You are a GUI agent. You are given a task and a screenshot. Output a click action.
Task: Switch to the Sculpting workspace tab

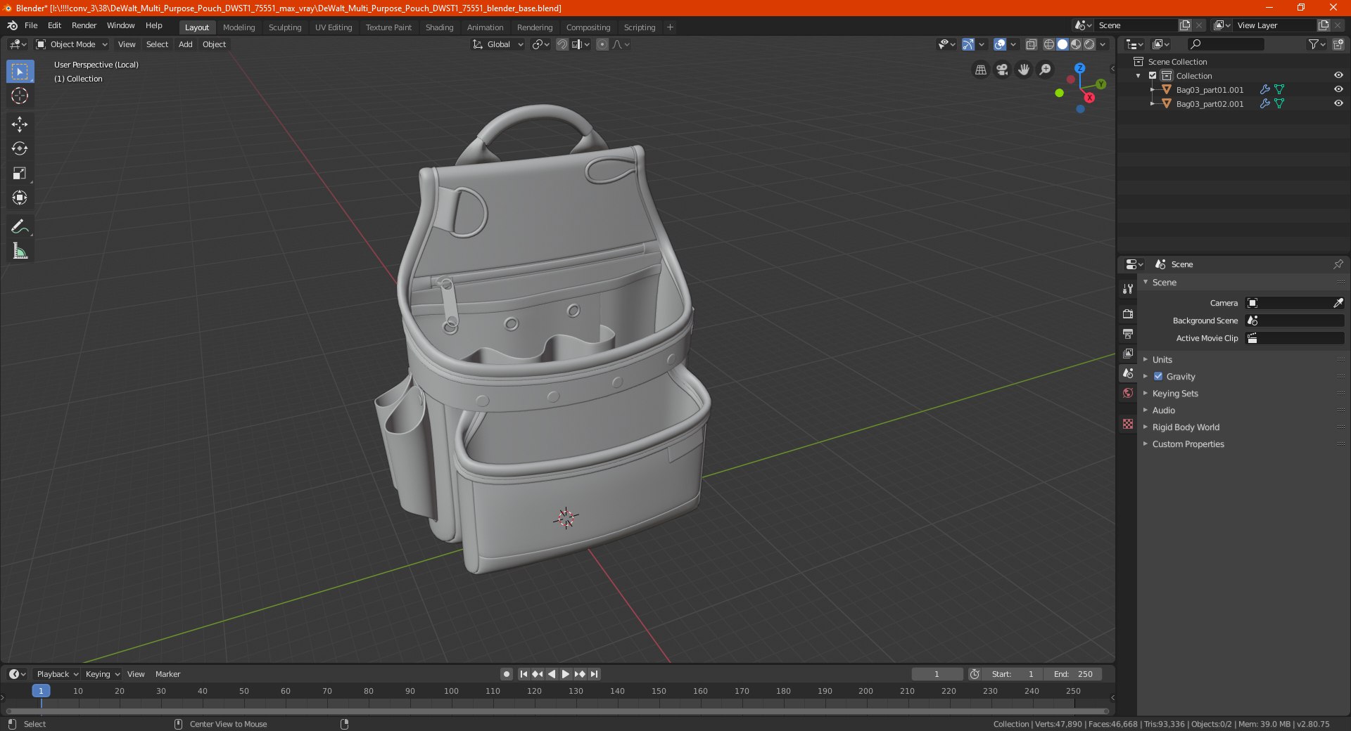click(x=284, y=27)
